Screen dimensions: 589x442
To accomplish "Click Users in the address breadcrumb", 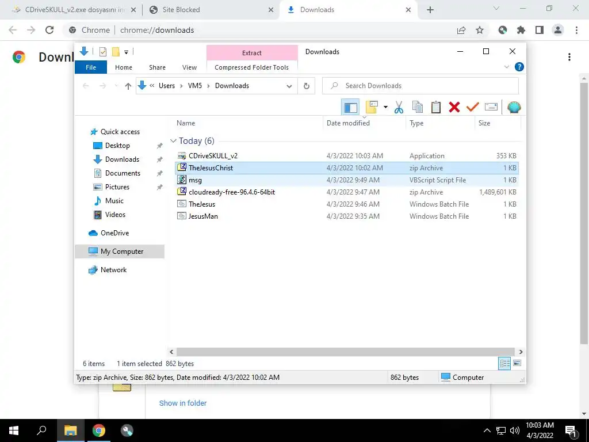I will point(167,86).
